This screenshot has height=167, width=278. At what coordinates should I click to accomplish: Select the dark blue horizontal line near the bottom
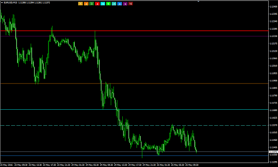click(134, 155)
